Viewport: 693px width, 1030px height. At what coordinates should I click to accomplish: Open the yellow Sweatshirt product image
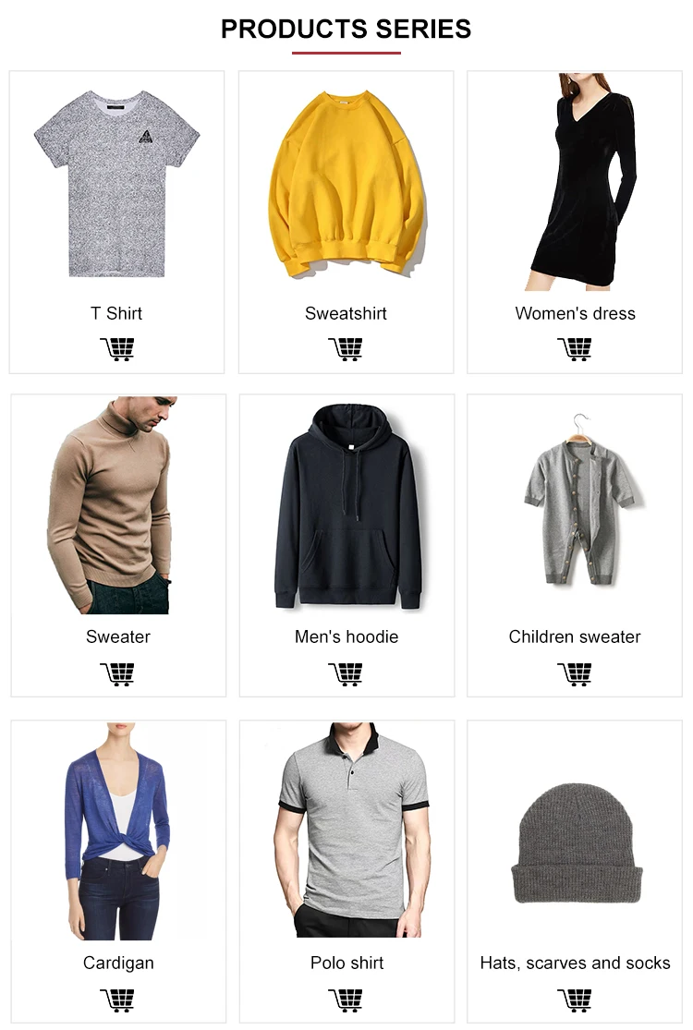click(x=346, y=185)
